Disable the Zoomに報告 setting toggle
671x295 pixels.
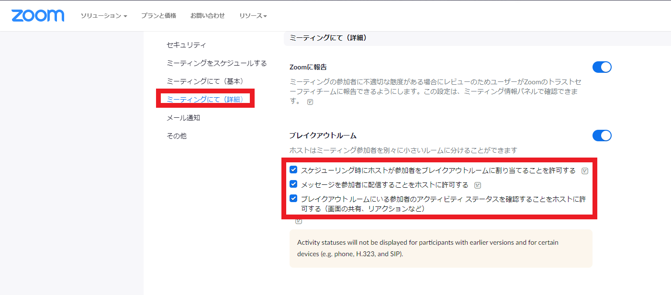coord(602,67)
